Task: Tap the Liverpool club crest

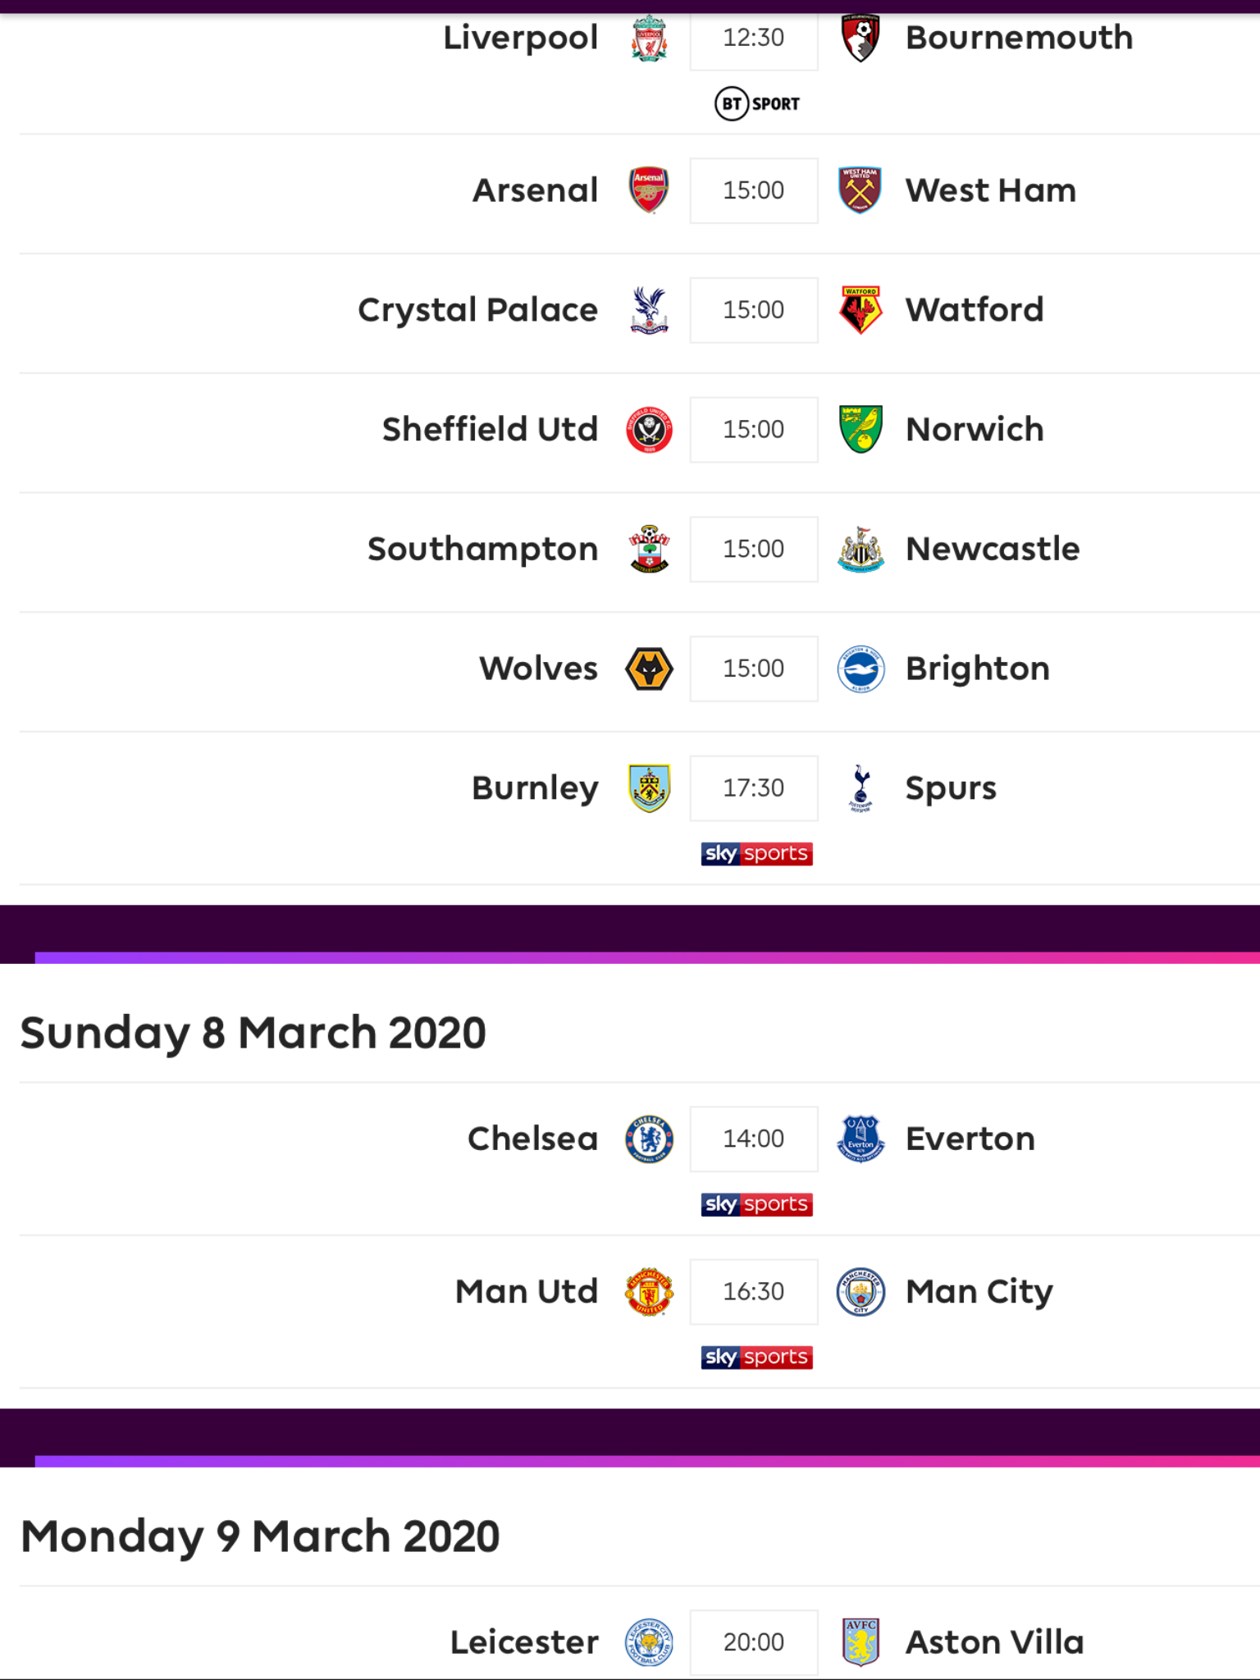Action: [649, 38]
